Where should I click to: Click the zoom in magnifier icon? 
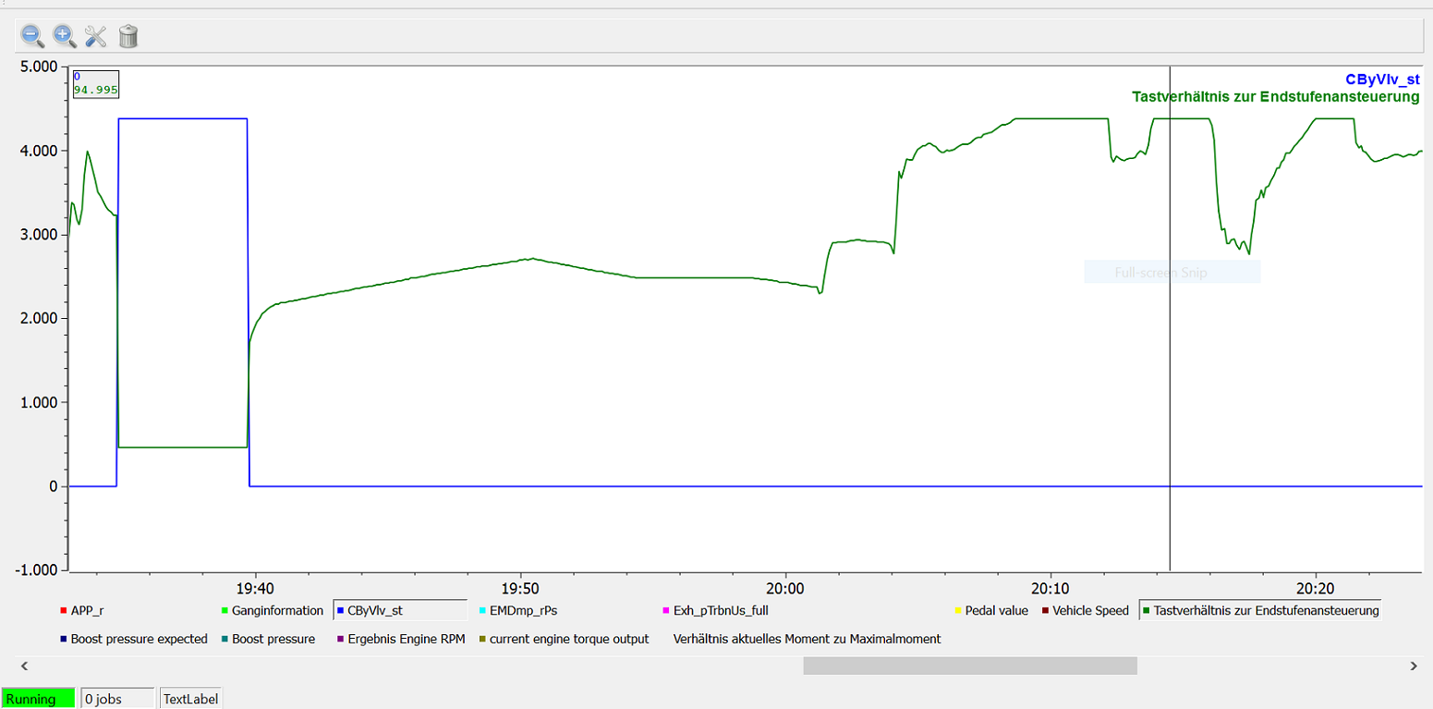click(64, 36)
